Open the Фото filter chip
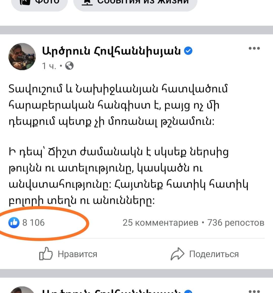This screenshot has height=293, width=273. pos(39,4)
